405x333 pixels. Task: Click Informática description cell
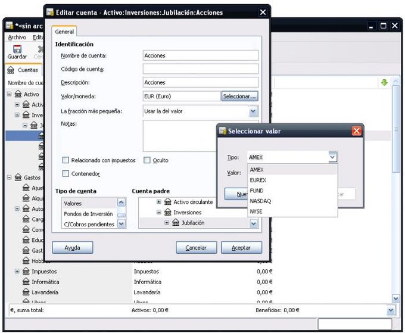click(148, 282)
